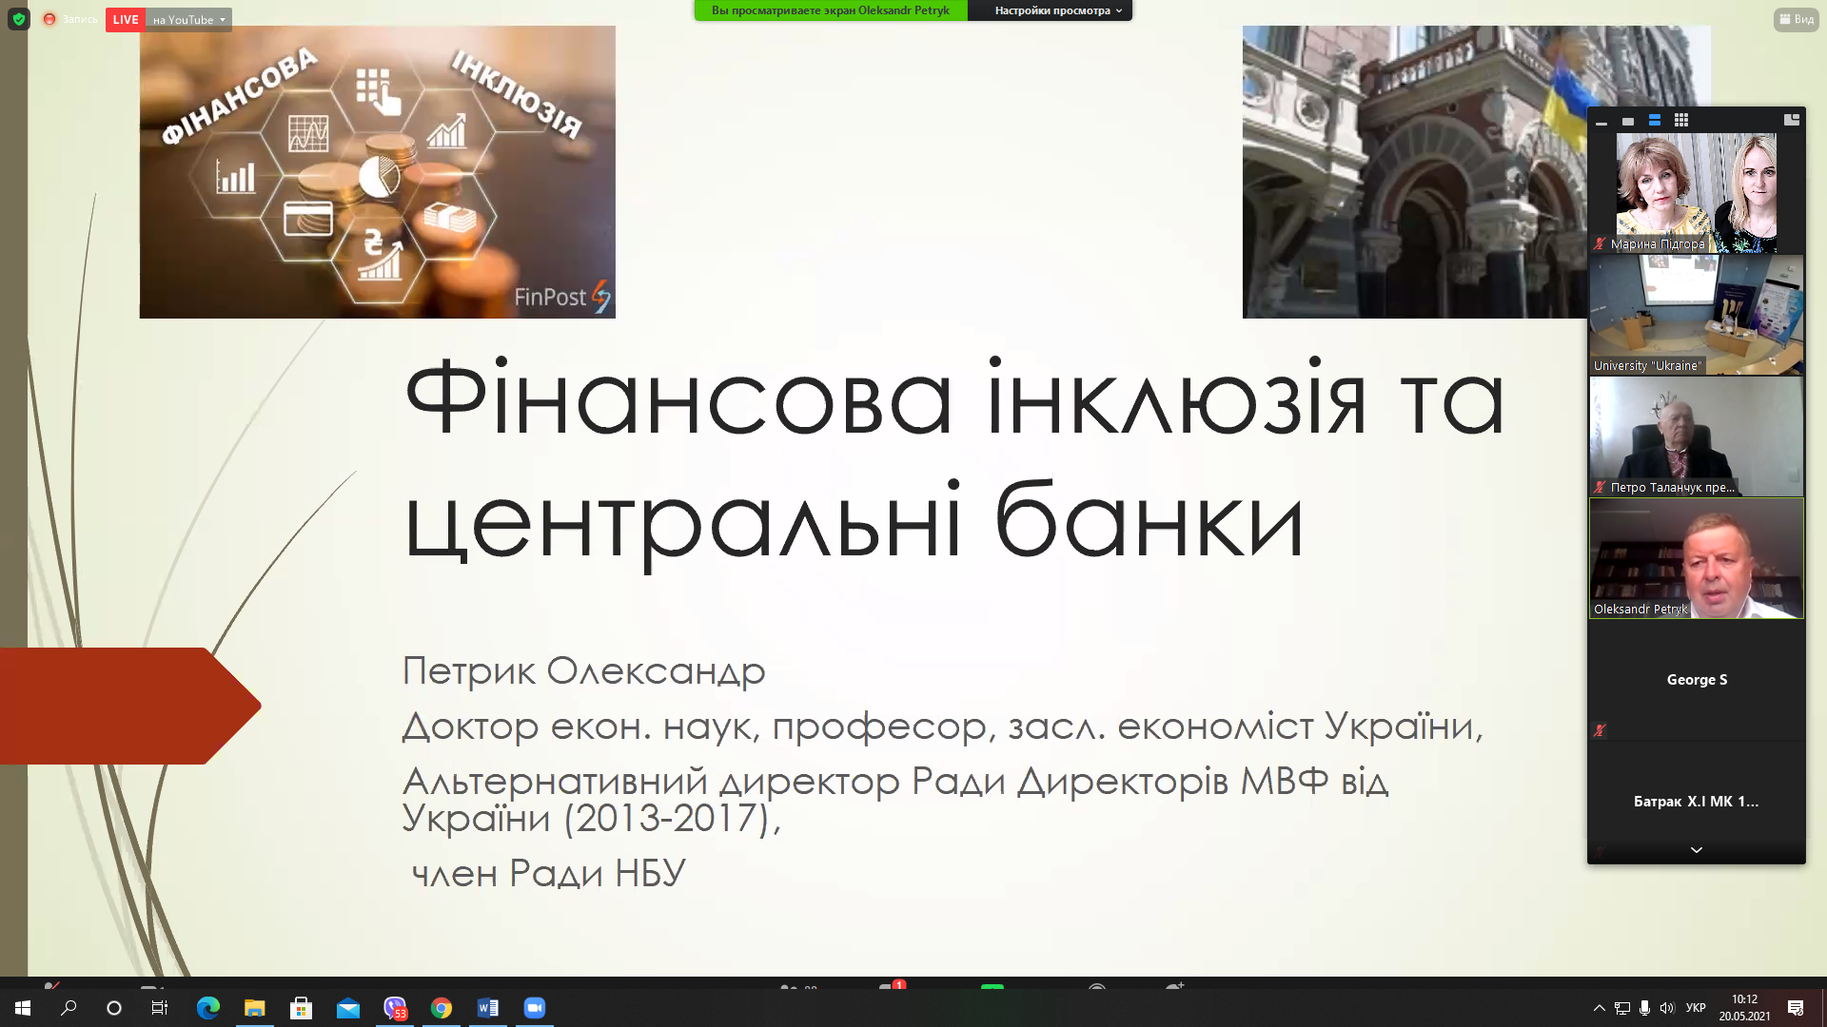This screenshot has height=1027, width=1827.
Task: Open Microsoft Edge from the taskbar
Action: click(x=208, y=1008)
